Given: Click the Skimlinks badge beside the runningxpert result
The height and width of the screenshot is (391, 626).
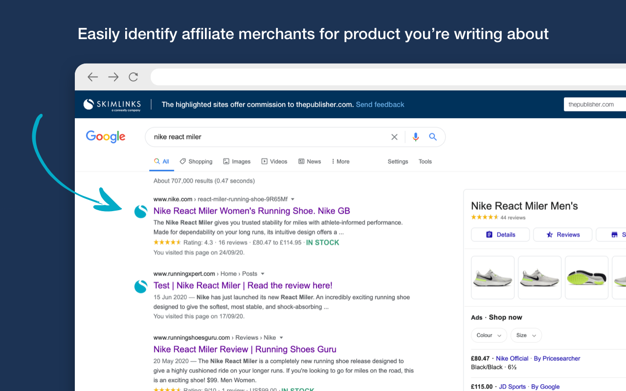Looking at the screenshot, I should point(141,286).
